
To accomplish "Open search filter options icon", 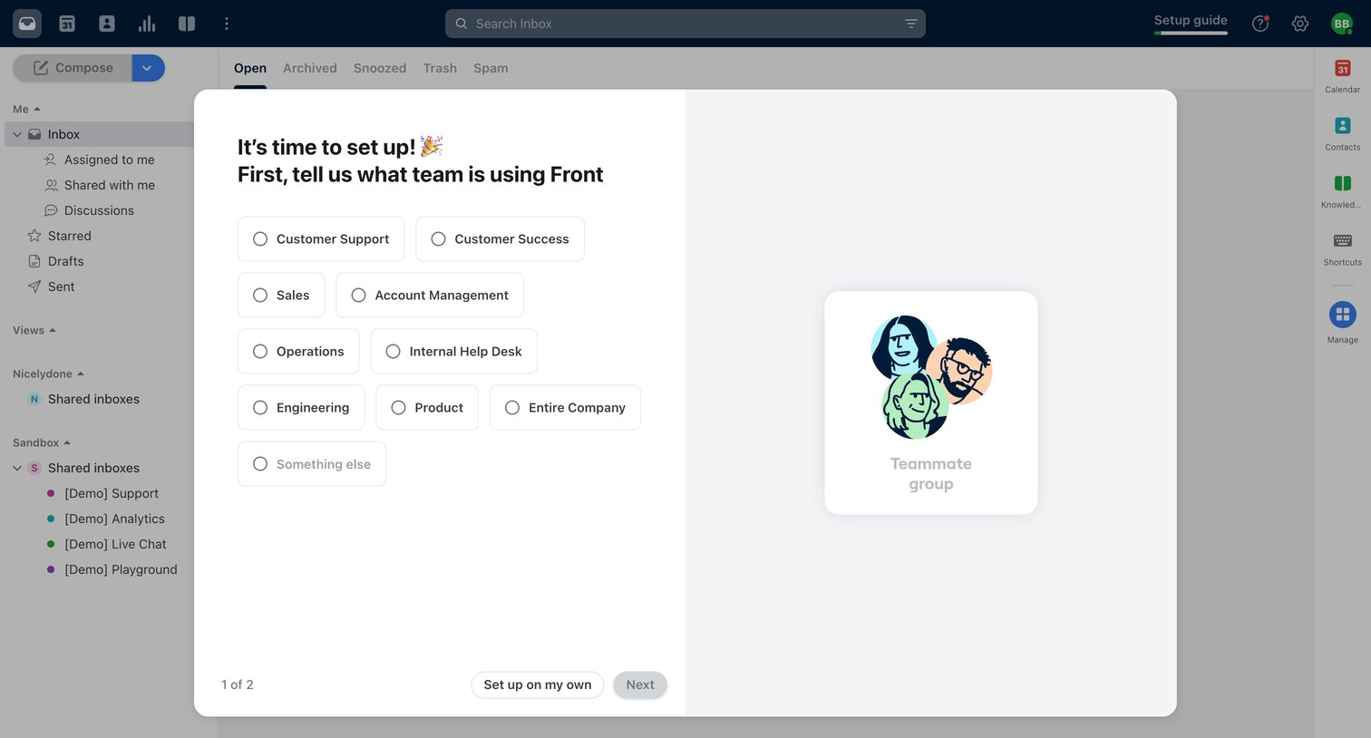I will pyautogui.click(x=911, y=24).
